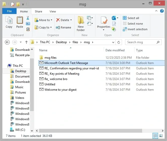Click the Edit file icon
The height and width of the screenshot is (141, 167).
click(x=114, y=24)
